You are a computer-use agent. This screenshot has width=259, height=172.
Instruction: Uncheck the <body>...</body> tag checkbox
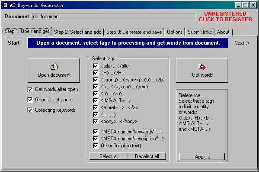coord(96,121)
